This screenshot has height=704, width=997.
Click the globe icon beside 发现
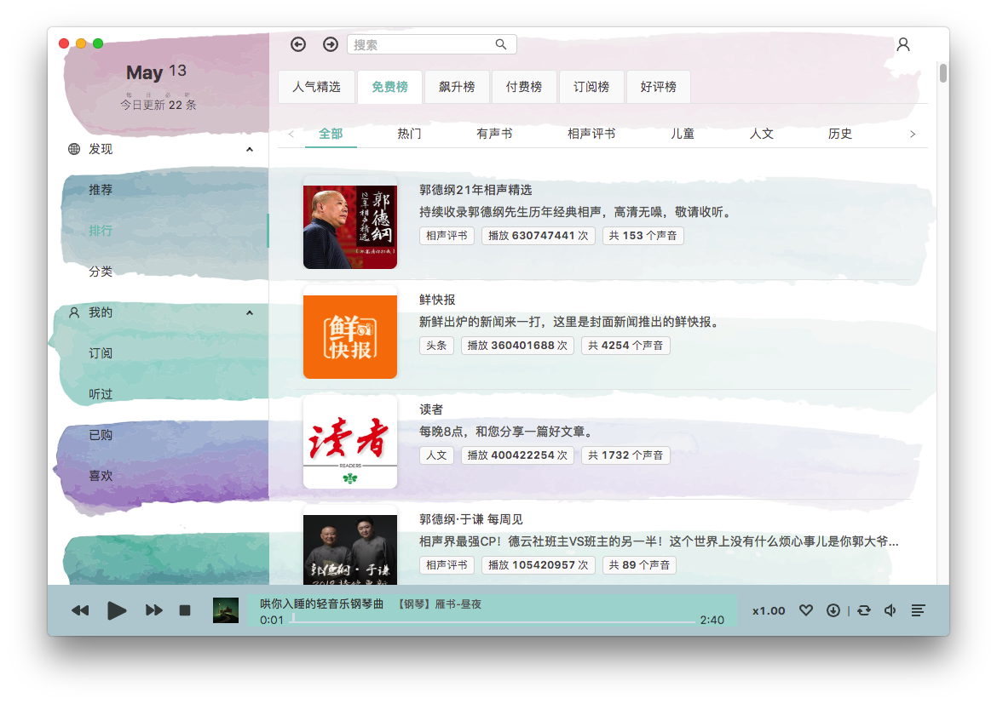(74, 149)
